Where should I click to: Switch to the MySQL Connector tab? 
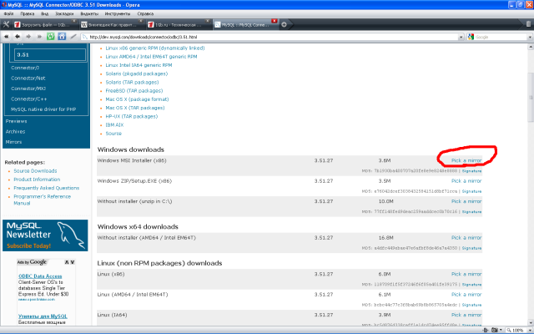[x=242, y=24]
